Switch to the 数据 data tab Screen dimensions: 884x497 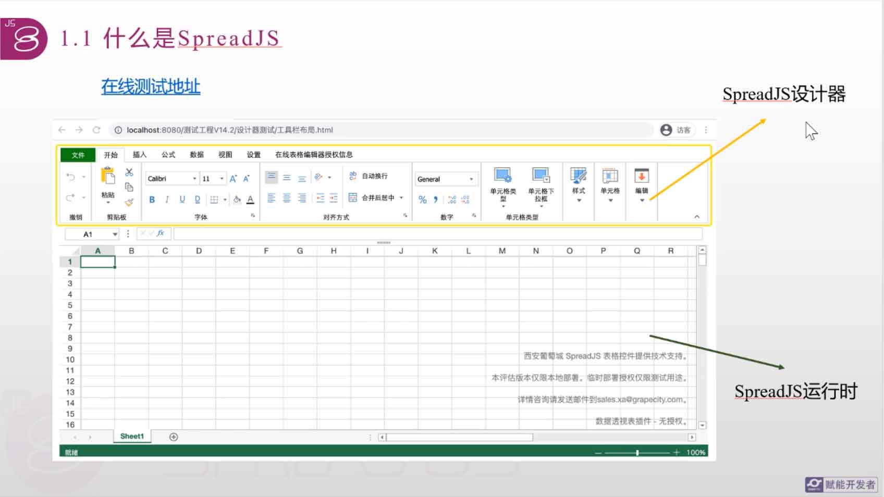(197, 155)
